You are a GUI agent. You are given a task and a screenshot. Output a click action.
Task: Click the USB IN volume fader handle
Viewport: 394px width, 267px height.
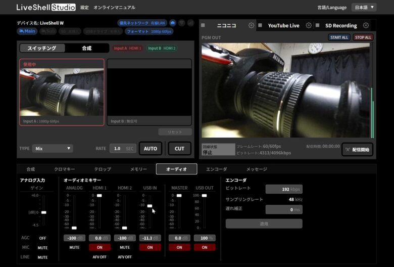150,206
